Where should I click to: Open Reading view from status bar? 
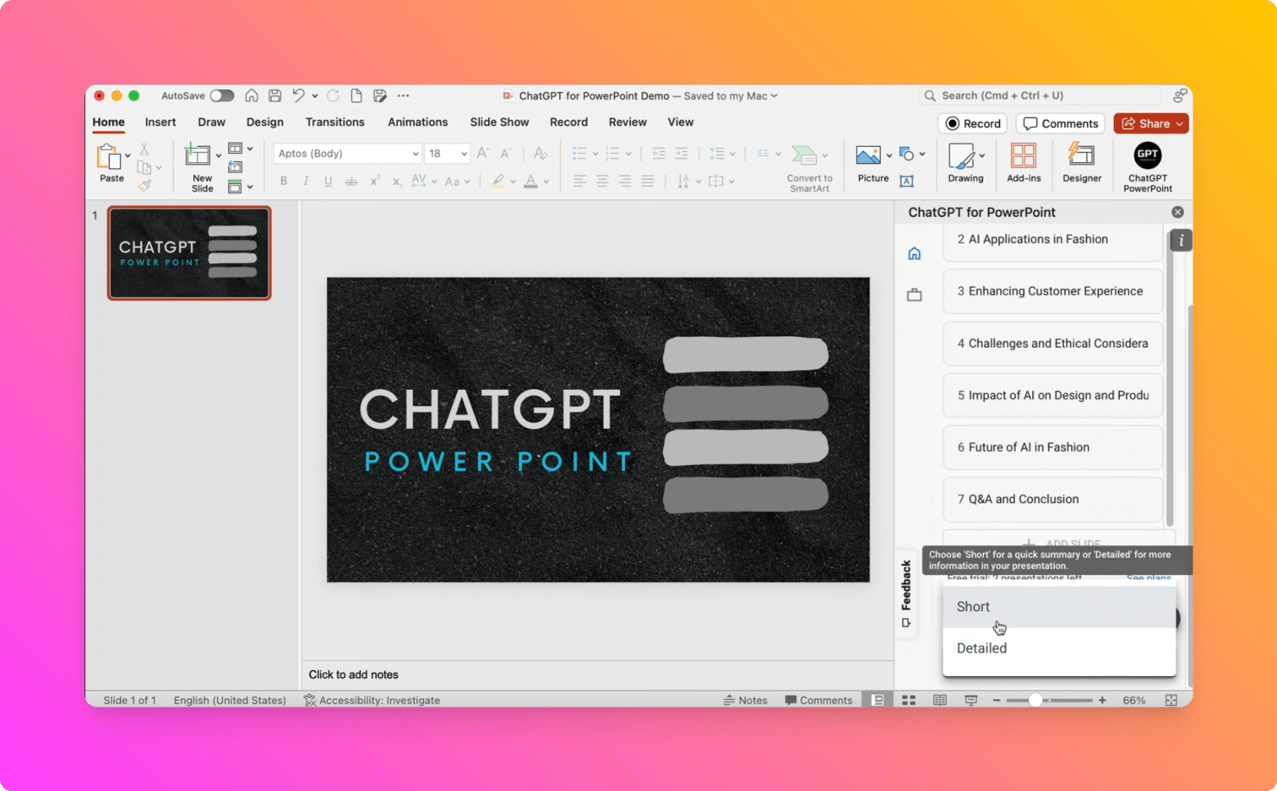click(941, 699)
